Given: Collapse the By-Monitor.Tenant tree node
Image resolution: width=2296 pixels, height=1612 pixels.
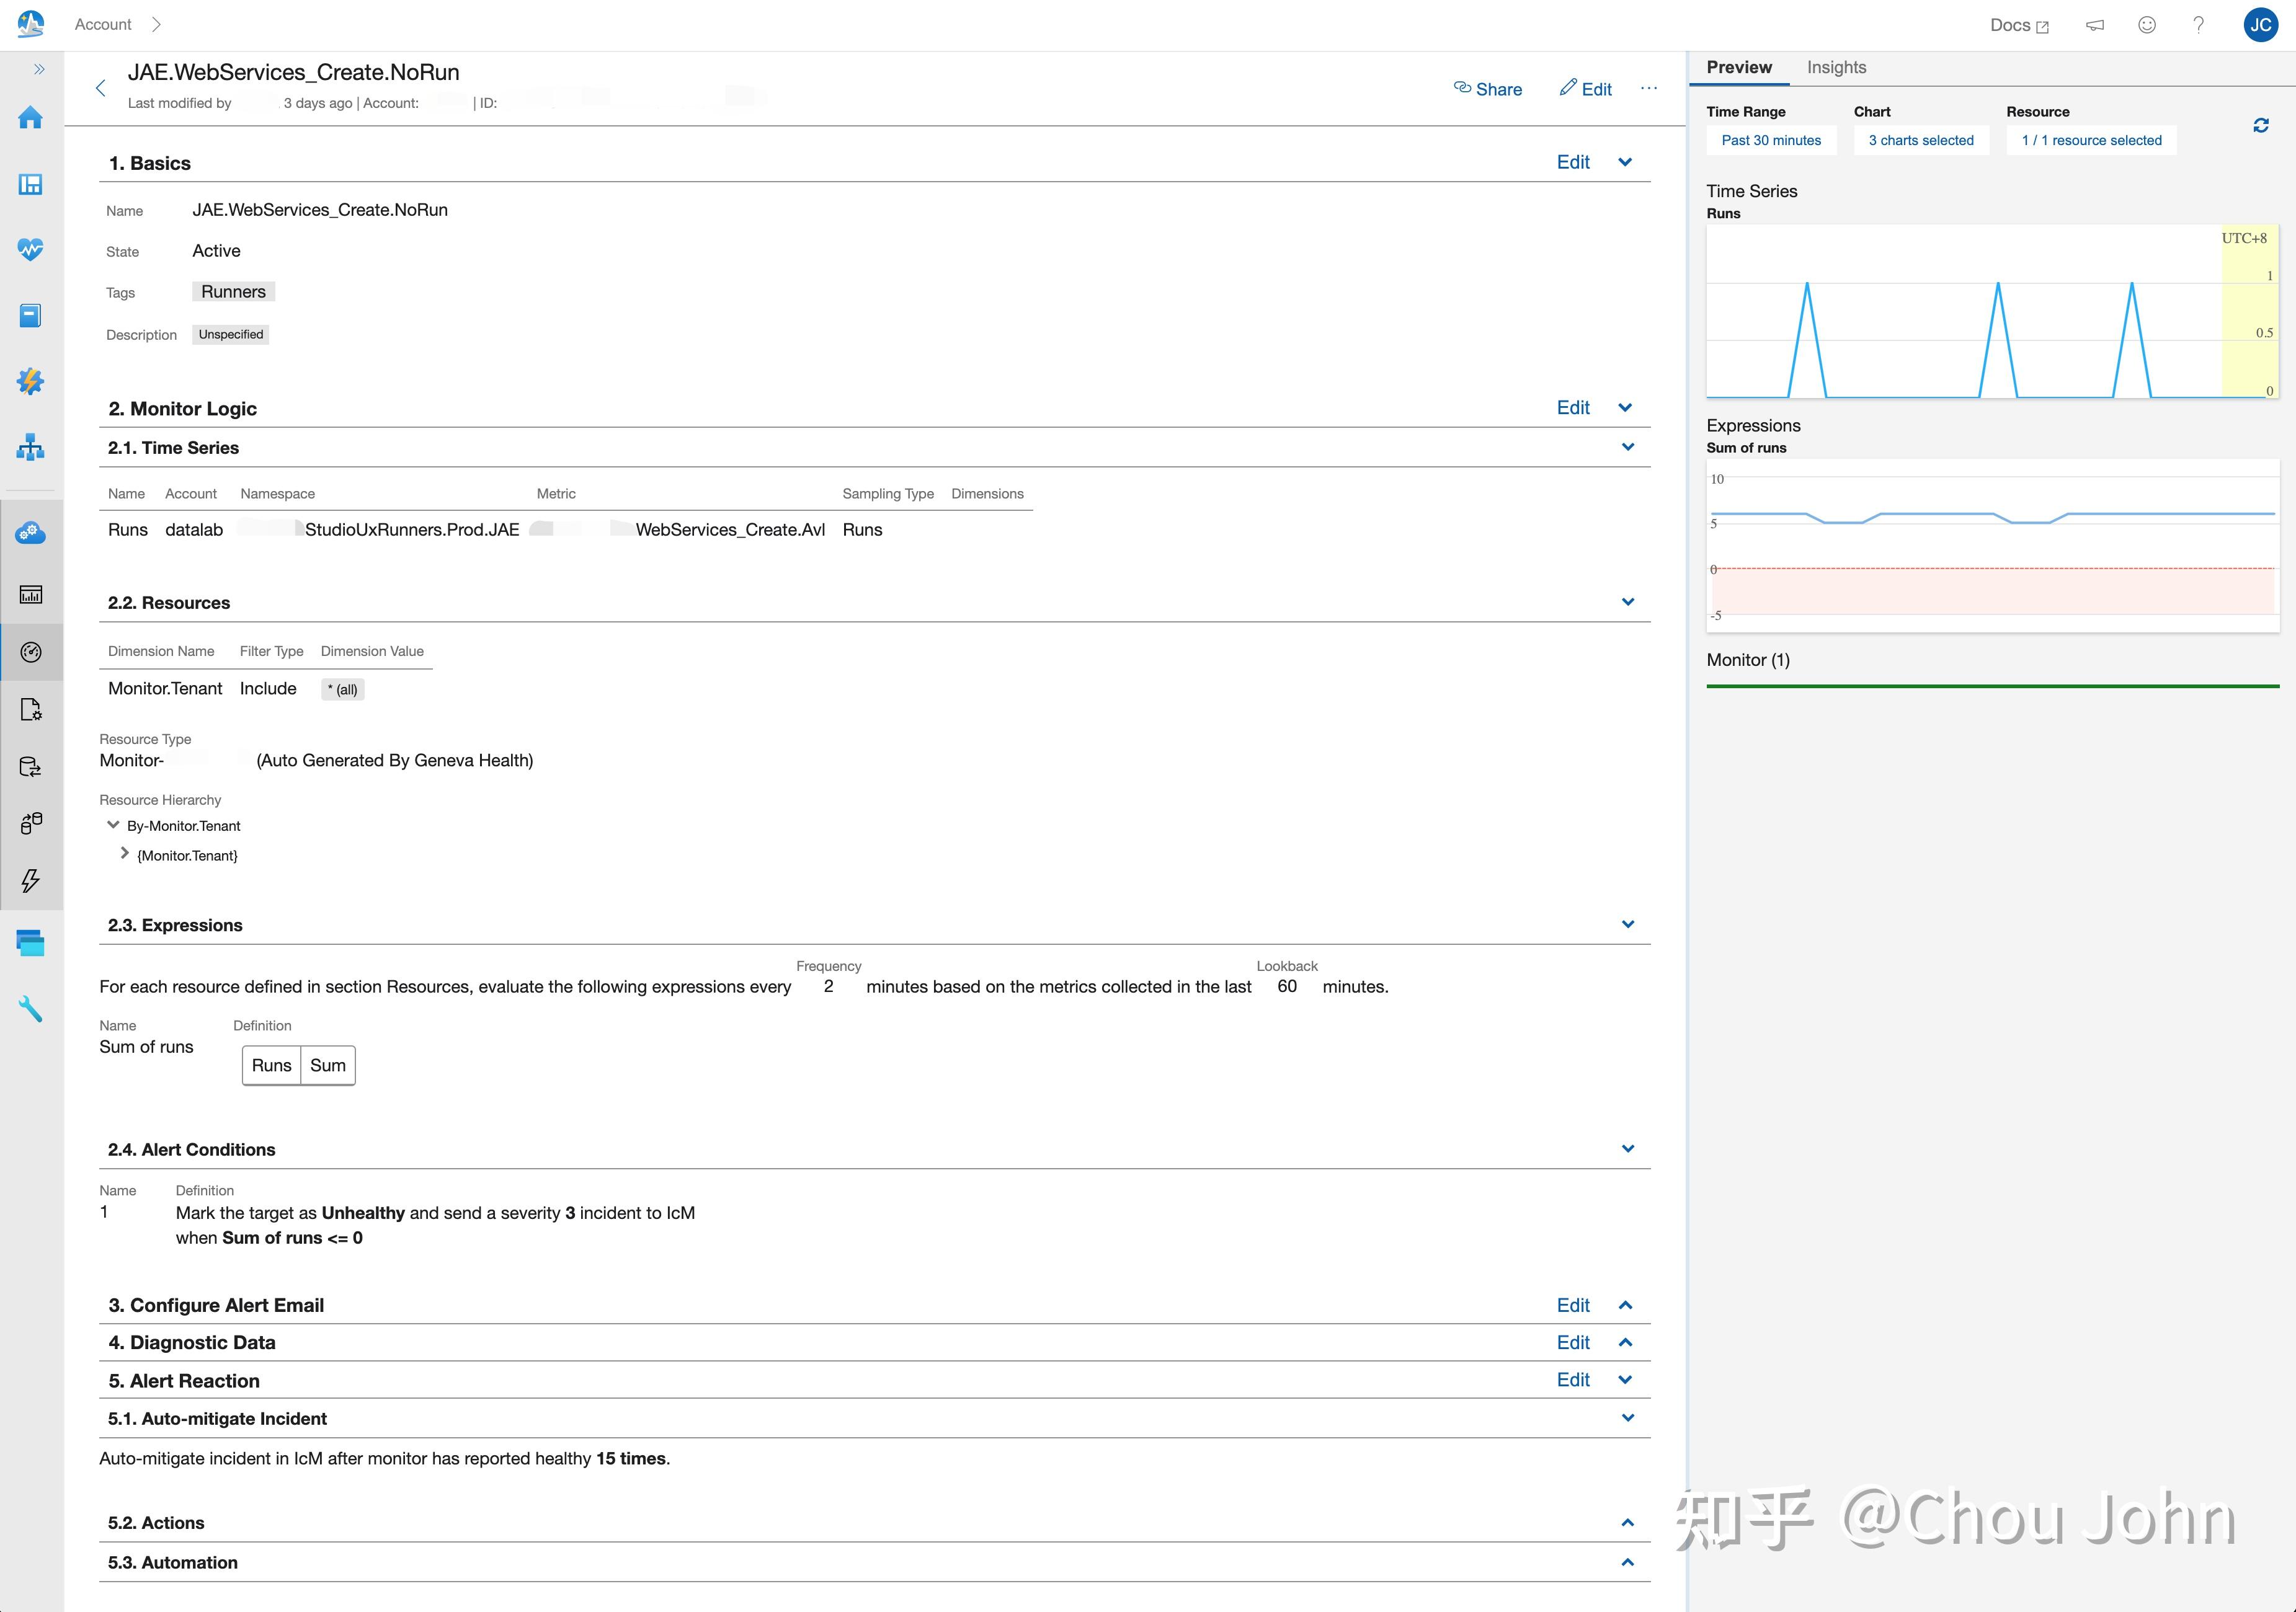Looking at the screenshot, I should click(113, 825).
